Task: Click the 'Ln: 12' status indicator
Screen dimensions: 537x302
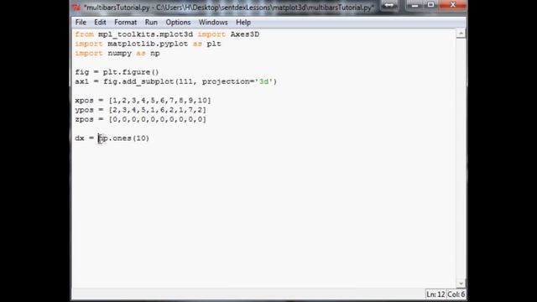Action: 435,294
